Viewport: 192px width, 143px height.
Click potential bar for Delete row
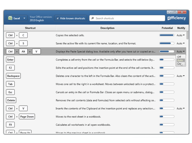[167, 100]
